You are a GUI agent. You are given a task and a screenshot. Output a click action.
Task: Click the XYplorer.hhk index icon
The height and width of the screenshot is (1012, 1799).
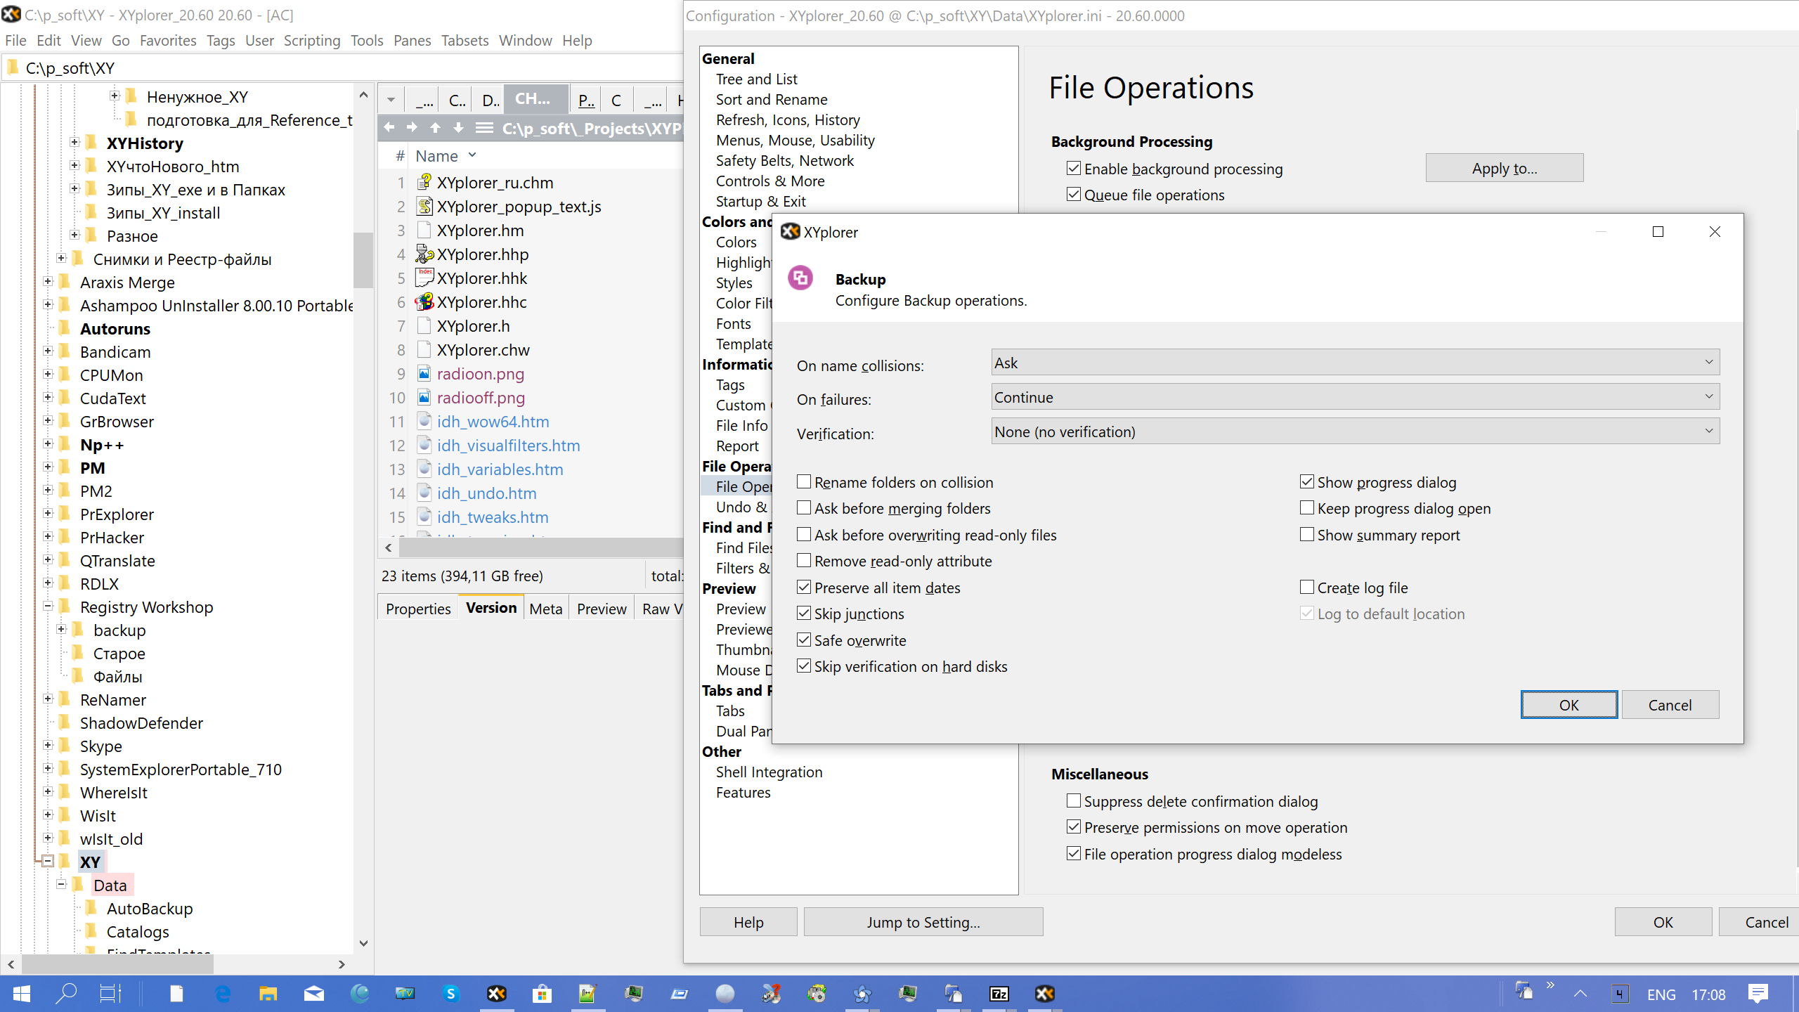(x=424, y=278)
